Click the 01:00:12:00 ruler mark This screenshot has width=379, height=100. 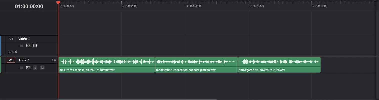257,6
